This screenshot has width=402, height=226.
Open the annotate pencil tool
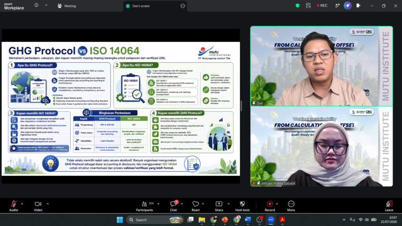tap(337, 5)
